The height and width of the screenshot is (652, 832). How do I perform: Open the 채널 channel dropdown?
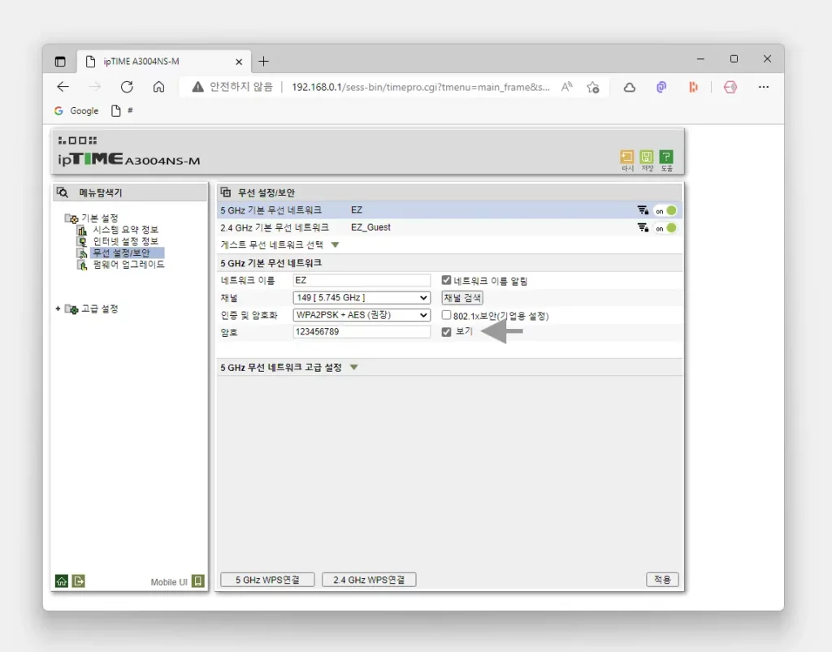(x=362, y=297)
